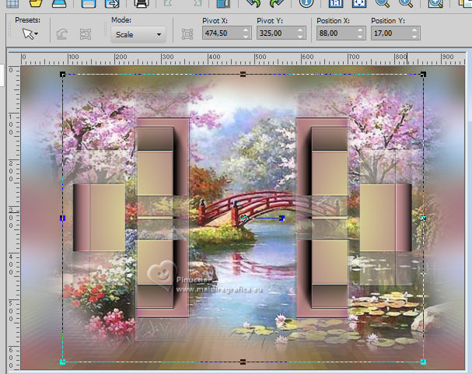Open the Mode dropdown showing Scale
Screen dimensions: 472x374
(138, 35)
